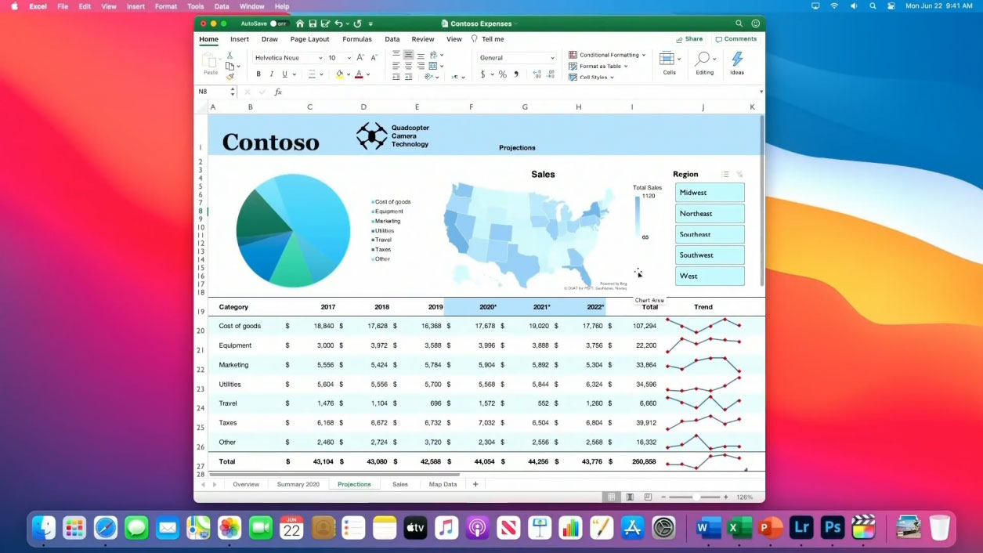The width and height of the screenshot is (983, 553).
Task: Open Format menu in macOS menu bar
Action: coord(166,6)
